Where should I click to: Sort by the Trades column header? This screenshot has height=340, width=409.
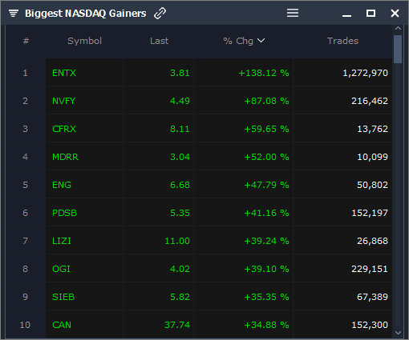[342, 41]
